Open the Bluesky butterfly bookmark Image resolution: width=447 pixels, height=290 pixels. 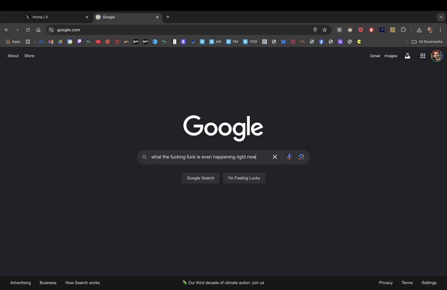283,42
